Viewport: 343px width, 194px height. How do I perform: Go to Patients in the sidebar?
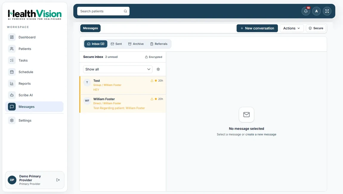coord(34,49)
